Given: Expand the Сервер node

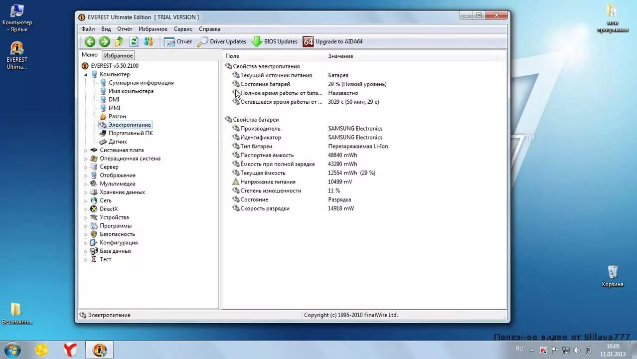Looking at the screenshot, I should (x=85, y=168).
